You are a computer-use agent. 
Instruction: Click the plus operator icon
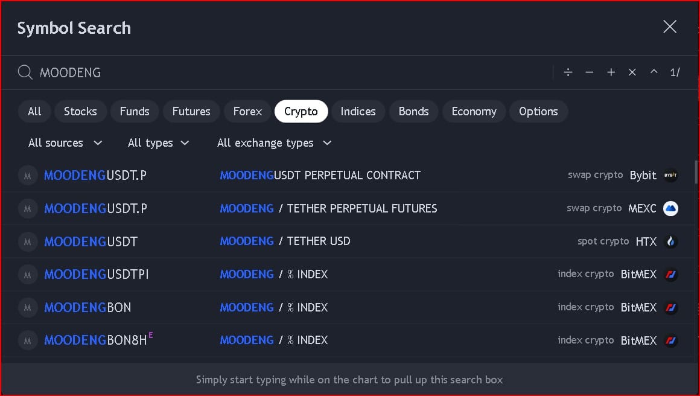(x=611, y=72)
